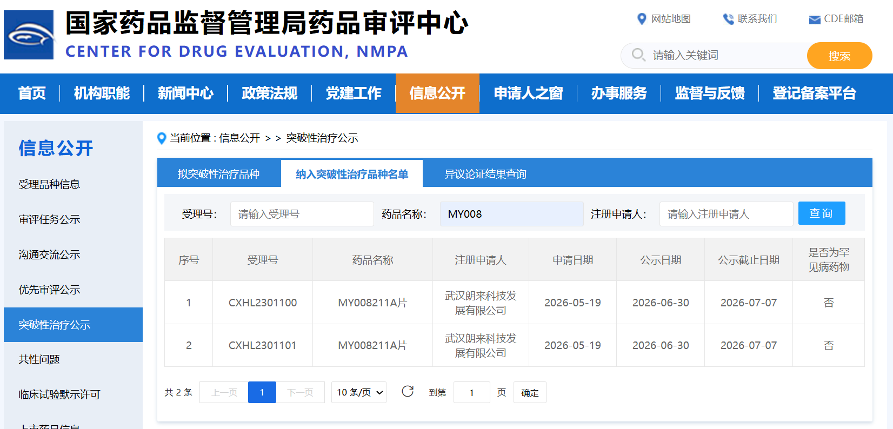Image resolution: width=893 pixels, height=429 pixels.
Task: Open 联系我们 link
Action: click(x=757, y=19)
